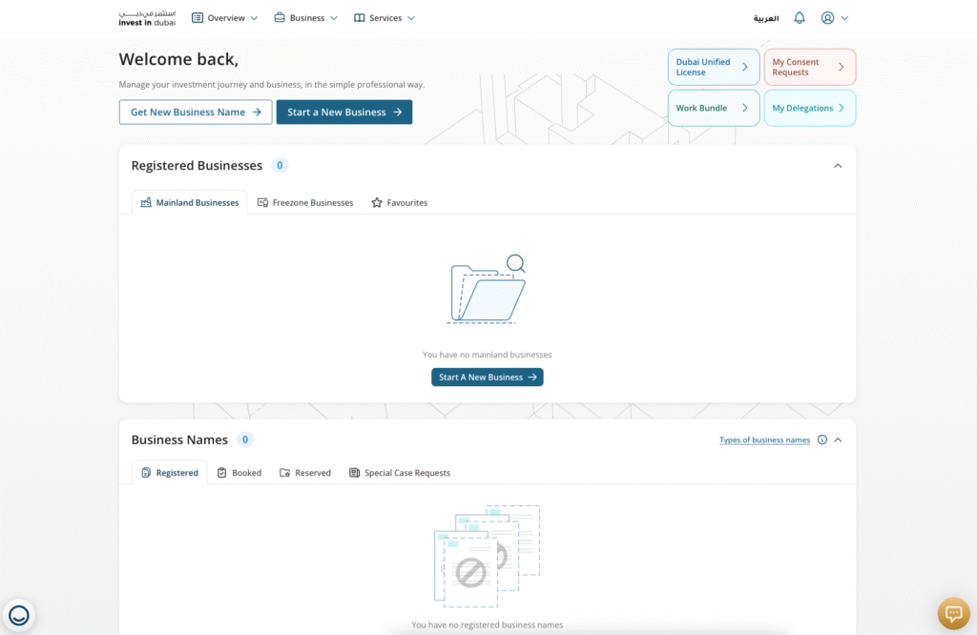Open the user profile account icon

click(x=827, y=18)
